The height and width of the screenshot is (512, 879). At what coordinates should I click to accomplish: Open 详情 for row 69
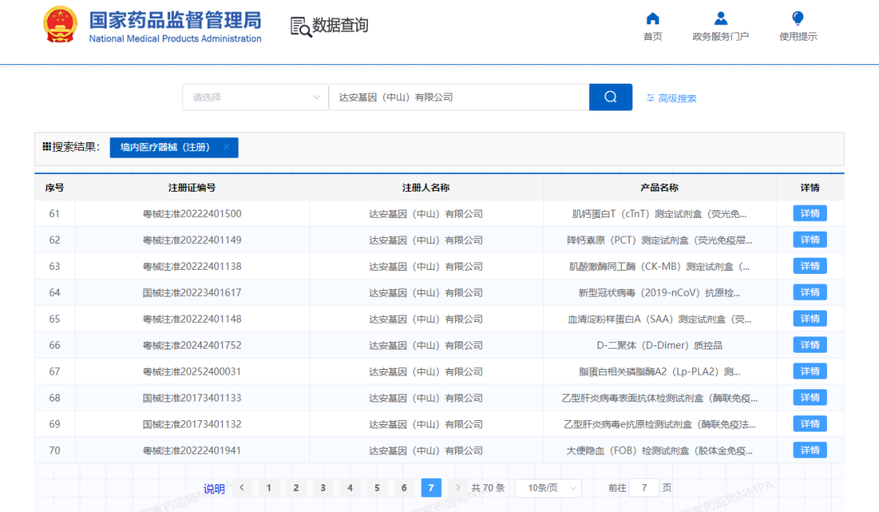810,423
